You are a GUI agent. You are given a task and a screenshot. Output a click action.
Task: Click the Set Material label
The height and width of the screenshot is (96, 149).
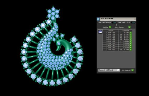point(126,70)
